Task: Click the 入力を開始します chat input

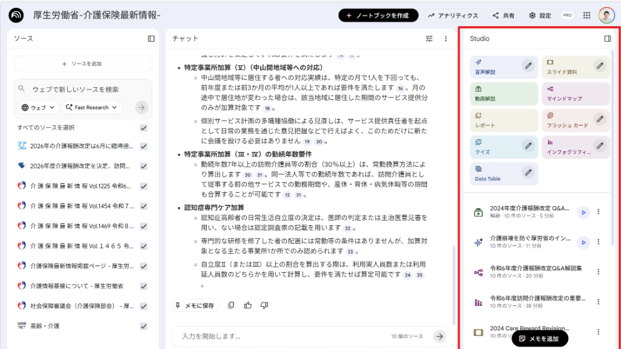Action: coord(281,336)
